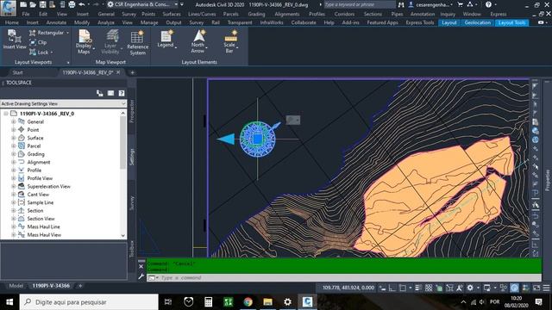Expand the Alignment settings node
This screenshot has height=310, width=552.
14,162
